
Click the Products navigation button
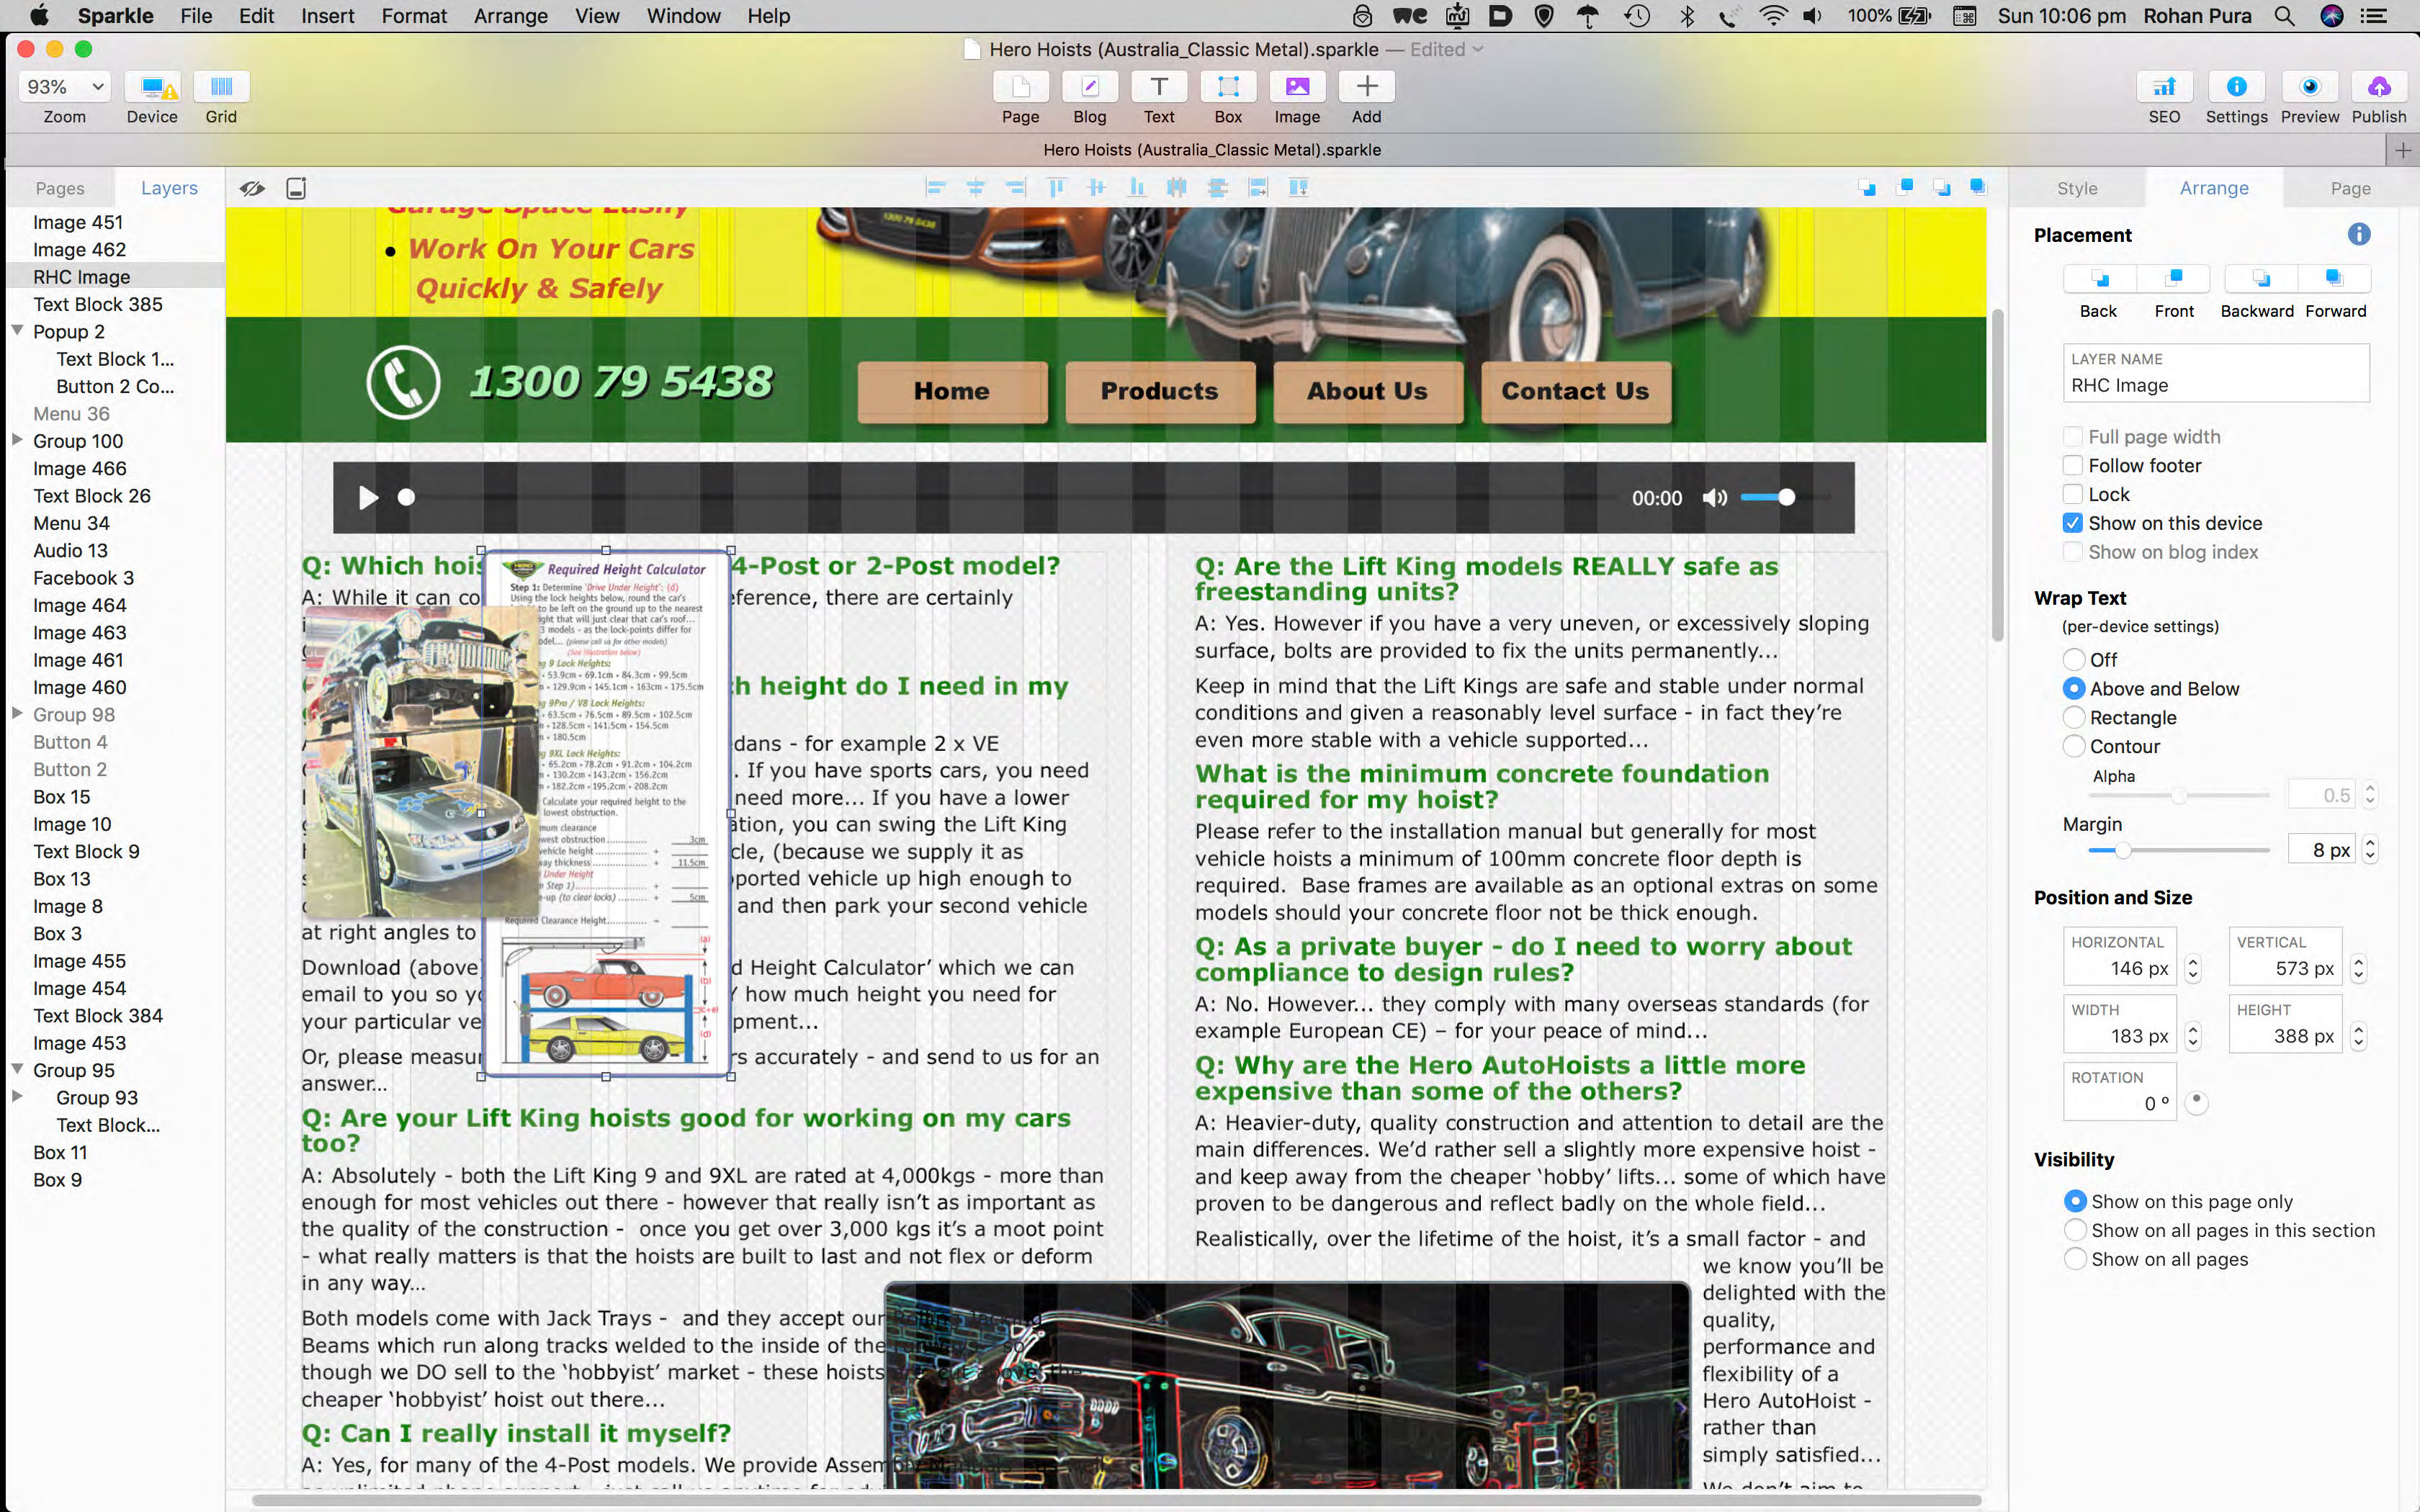pyautogui.click(x=1159, y=391)
